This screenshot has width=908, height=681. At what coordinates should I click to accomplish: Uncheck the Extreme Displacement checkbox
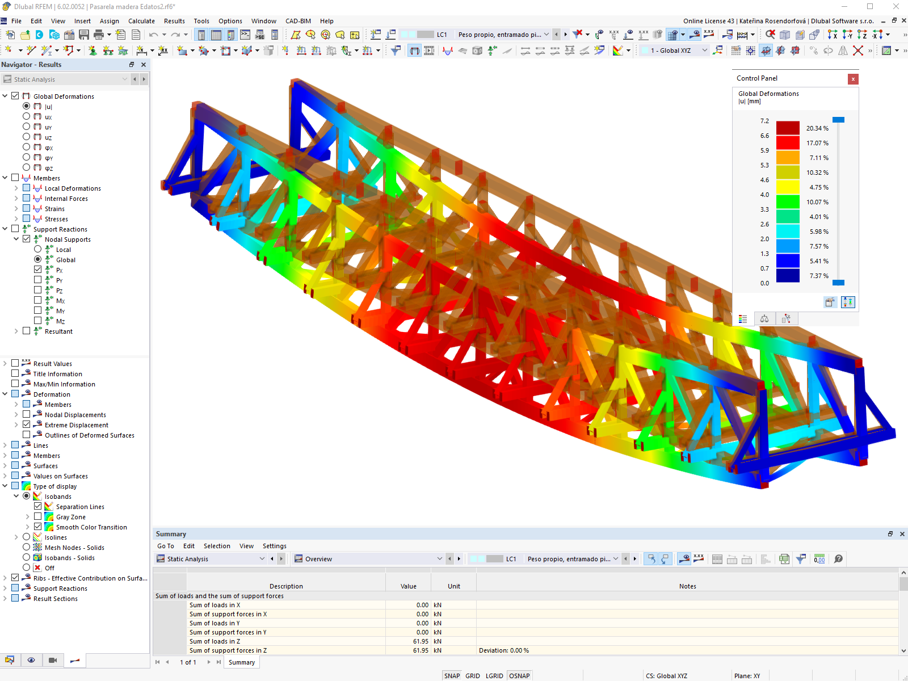pyautogui.click(x=27, y=424)
